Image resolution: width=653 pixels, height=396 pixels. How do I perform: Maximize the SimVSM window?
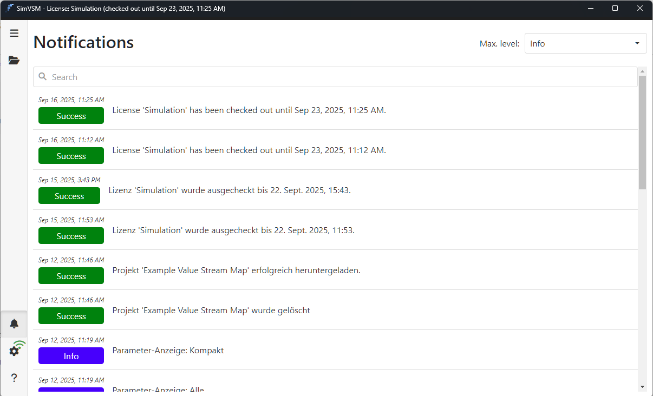coord(615,9)
